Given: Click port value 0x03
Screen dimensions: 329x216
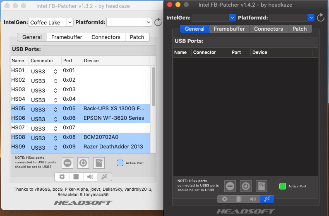Looking at the screenshot, I should click(69, 90).
